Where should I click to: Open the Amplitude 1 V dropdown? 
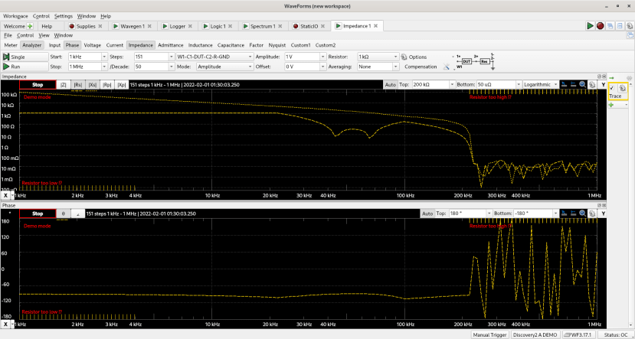[322, 57]
